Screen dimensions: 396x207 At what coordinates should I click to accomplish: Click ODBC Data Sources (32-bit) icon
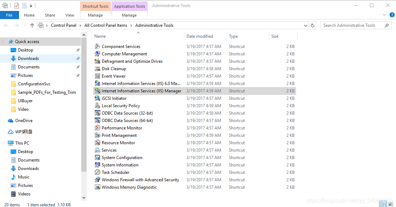(x=97, y=113)
